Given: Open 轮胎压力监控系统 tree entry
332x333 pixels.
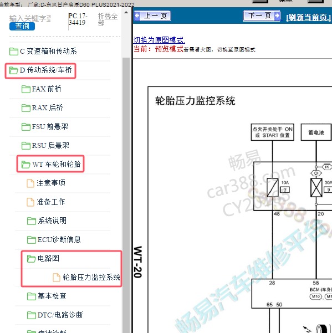Looking at the screenshot, I should [x=91, y=277].
